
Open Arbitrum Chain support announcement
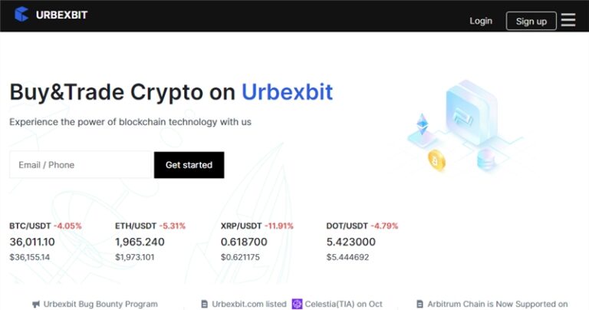[x=498, y=304]
